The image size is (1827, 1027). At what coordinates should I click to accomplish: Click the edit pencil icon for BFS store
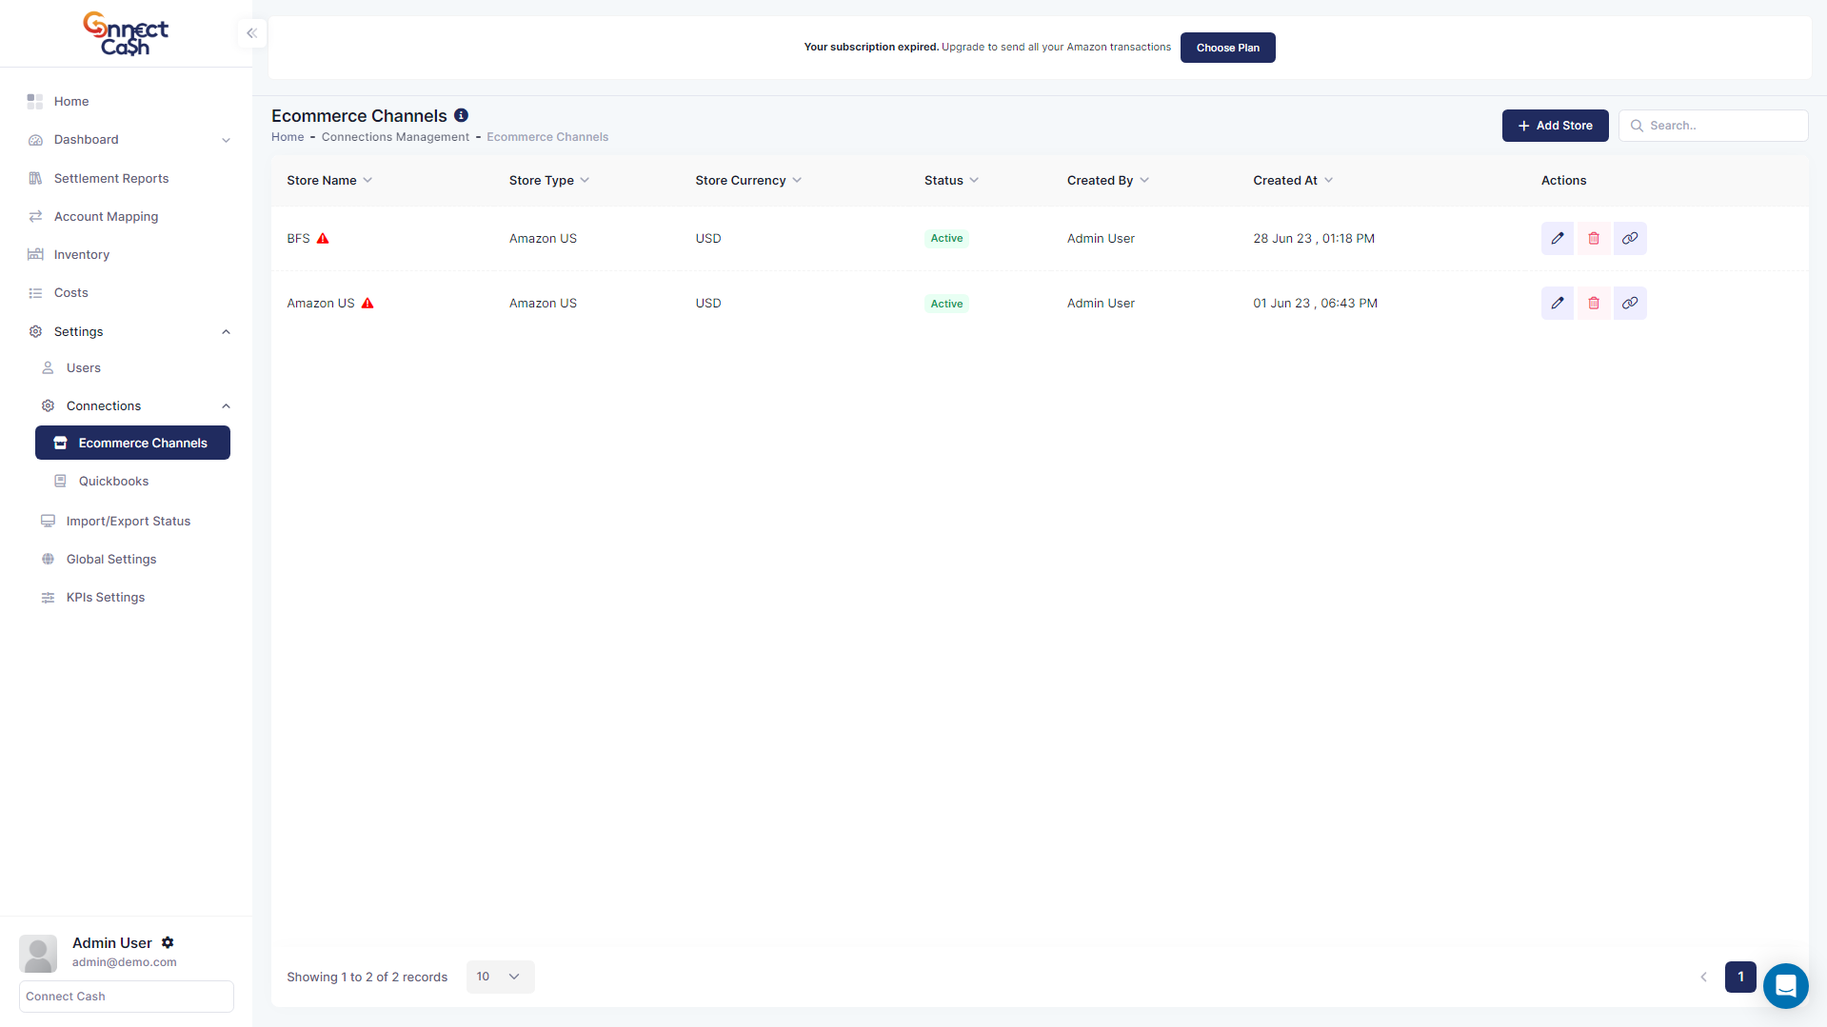1557,238
